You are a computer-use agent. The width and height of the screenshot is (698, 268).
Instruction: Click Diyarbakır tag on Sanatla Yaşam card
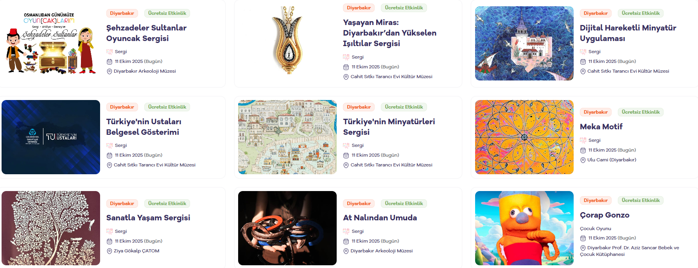coord(122,204)
